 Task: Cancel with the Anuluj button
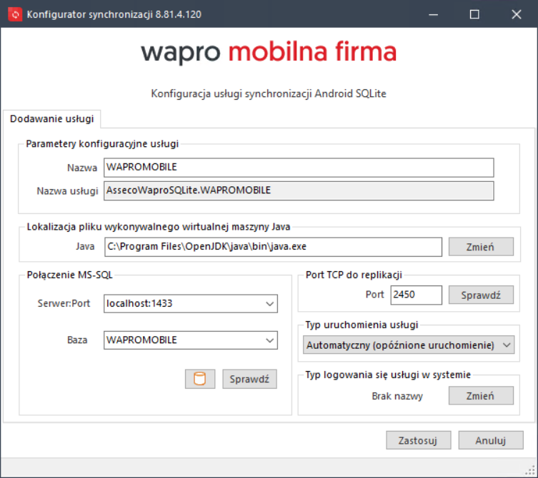[491, 440]
